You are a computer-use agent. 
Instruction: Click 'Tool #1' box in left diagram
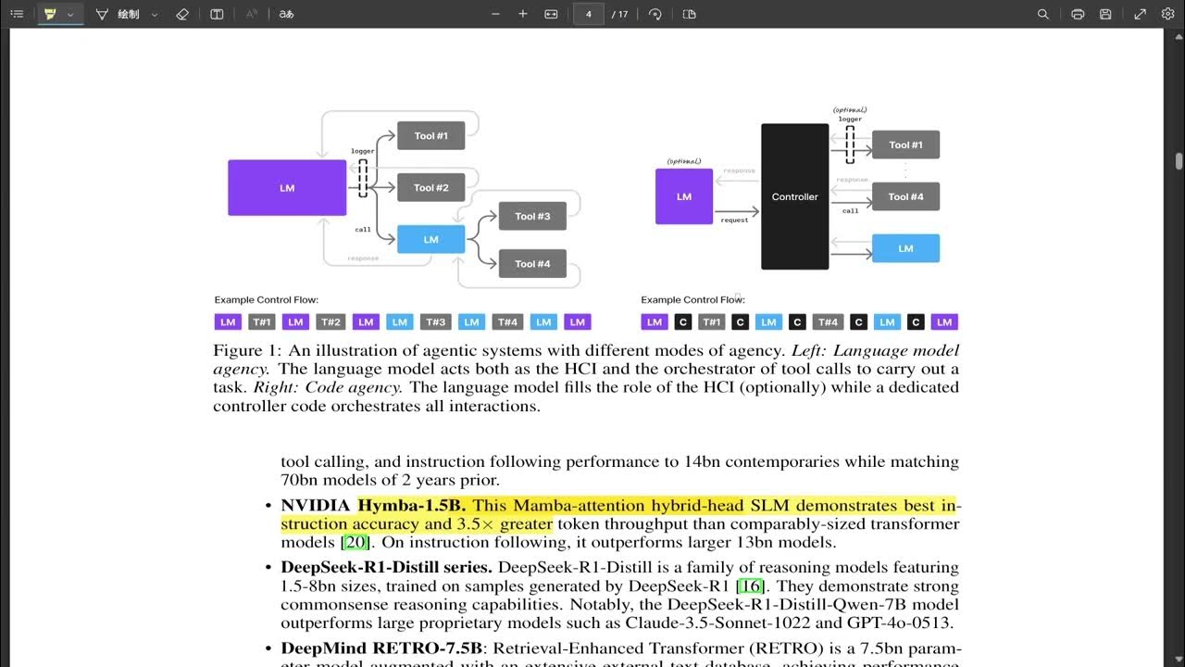tap(430, 136)
